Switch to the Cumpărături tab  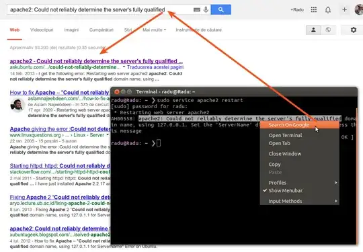click(101, 30)
